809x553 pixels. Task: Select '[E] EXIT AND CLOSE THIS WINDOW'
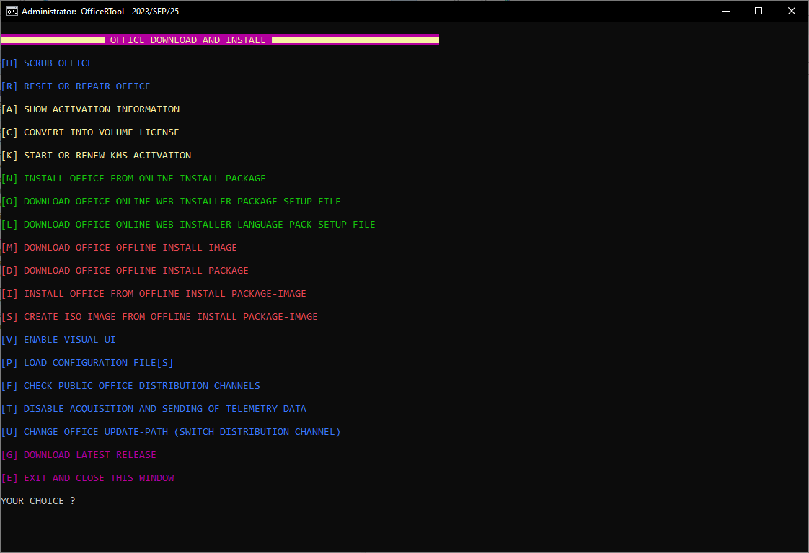[88, 478]
